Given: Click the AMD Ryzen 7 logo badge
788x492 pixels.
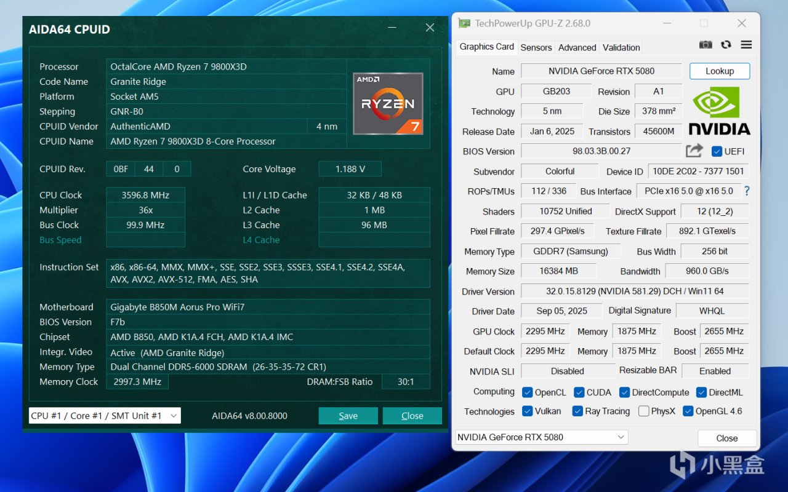Looking at the screenshot, I should (388, 103).
